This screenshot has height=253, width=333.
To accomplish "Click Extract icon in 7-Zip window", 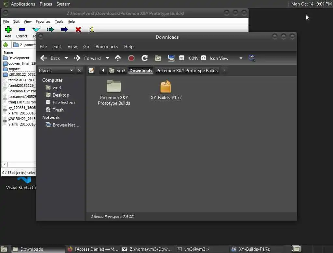I will tap(22, 32).
